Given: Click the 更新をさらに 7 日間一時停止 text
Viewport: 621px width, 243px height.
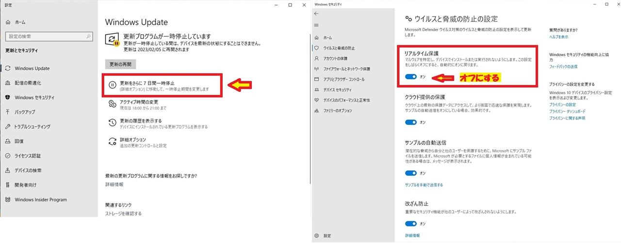Looking at the screenshot, I should pyautogui.click(x=147, y=83).
